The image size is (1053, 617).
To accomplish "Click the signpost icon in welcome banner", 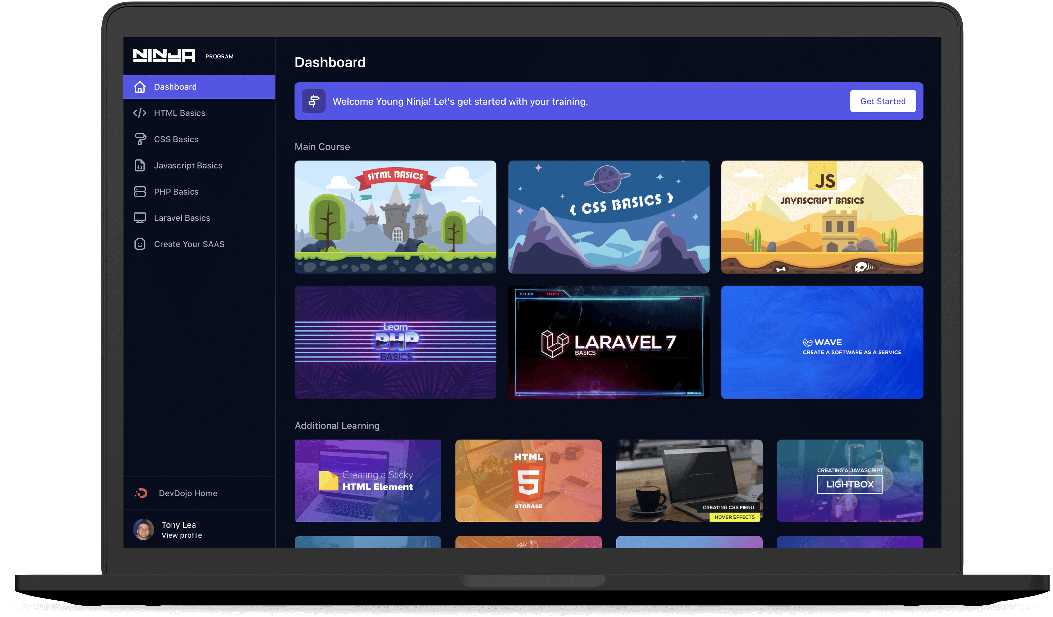I will [x=313, y=101].
